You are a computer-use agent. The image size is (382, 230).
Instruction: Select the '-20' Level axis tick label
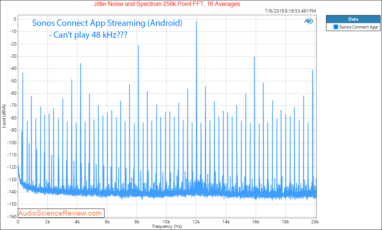coord(13,44)
